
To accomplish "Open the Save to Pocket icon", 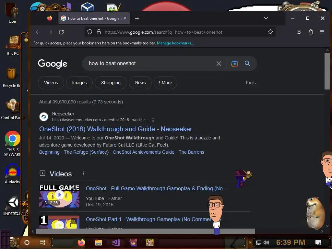I will [x=299, y=32].
